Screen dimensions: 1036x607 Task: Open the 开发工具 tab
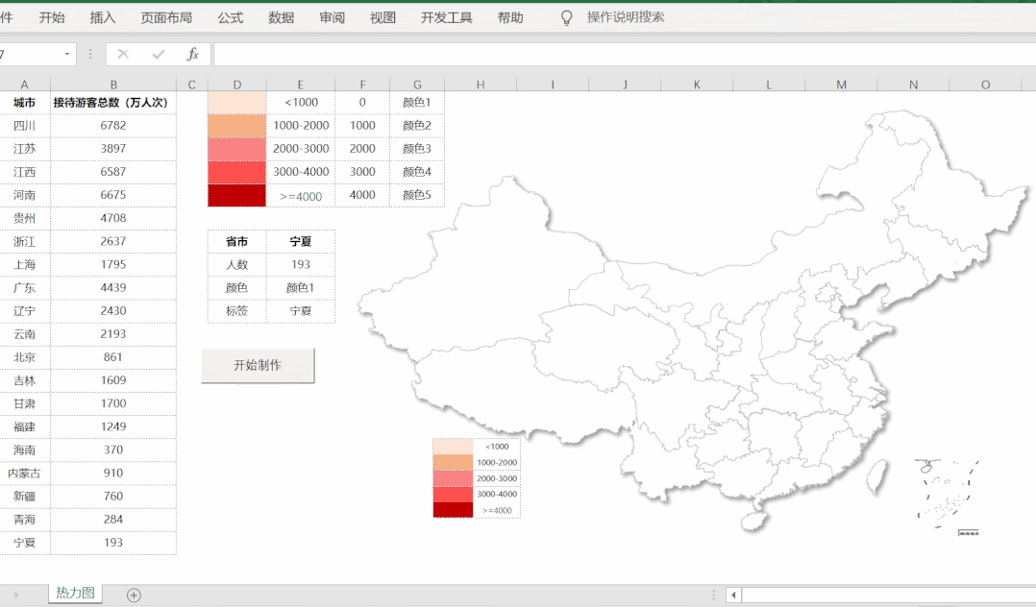447,18
